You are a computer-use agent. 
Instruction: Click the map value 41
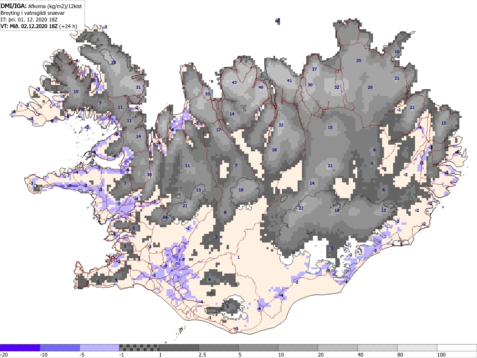tap(290, 81)
